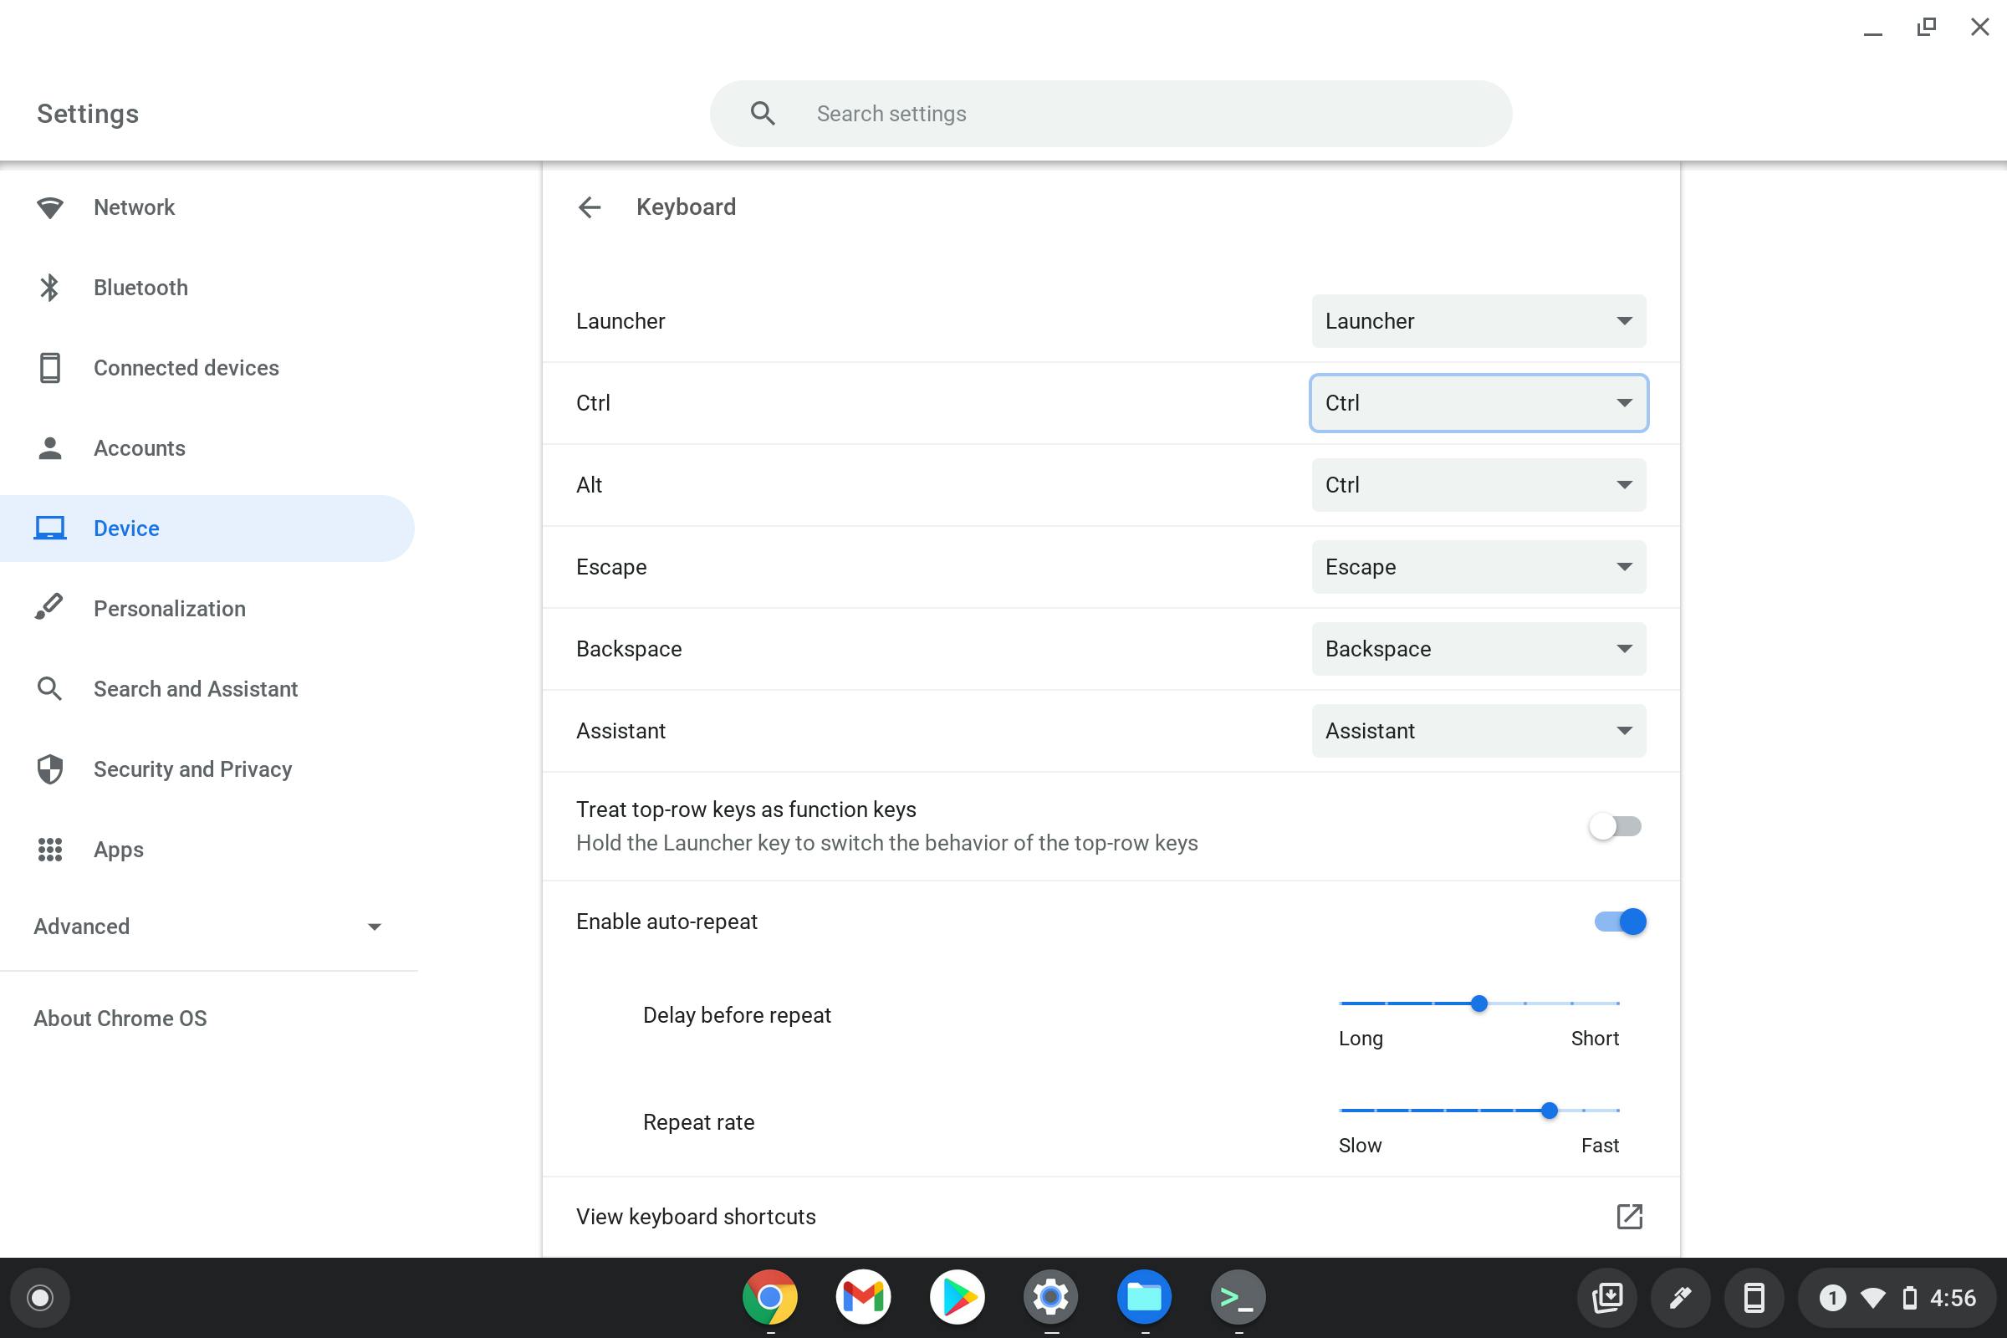Open the Ctrl key remapping dropdown

(1477, 403)
